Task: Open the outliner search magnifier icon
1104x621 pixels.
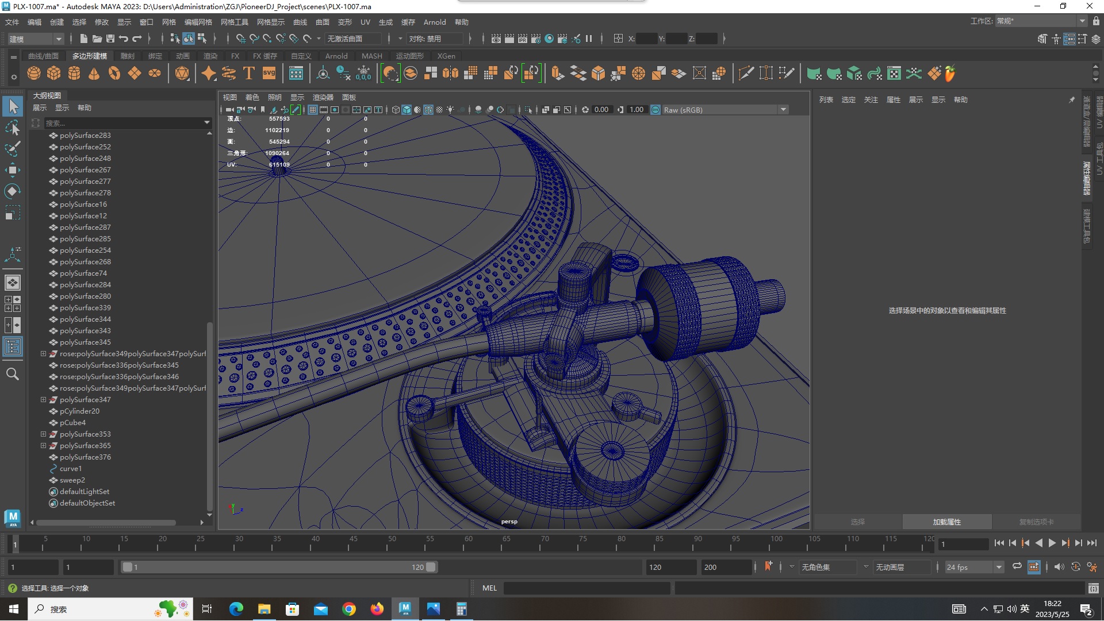Action: coord(13,375)
